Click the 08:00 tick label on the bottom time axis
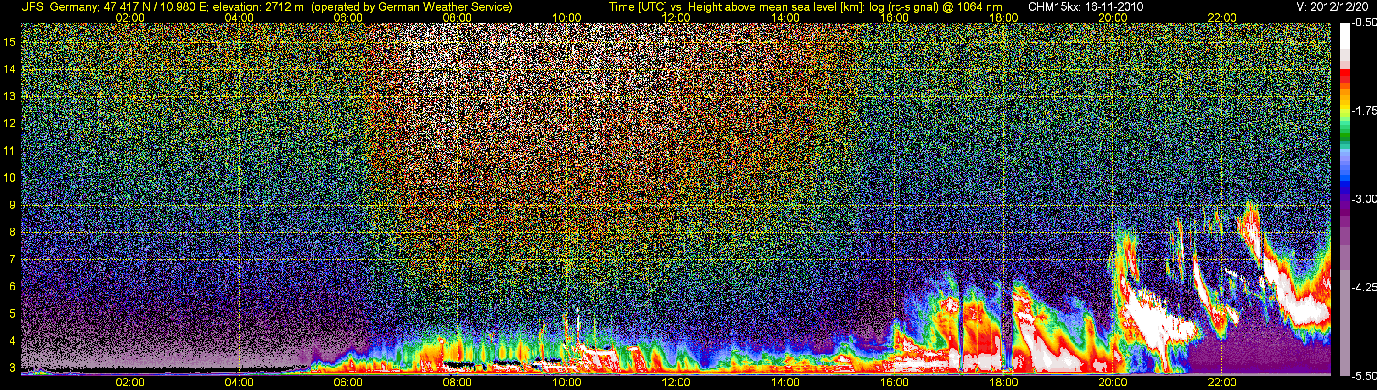Viewport: 1377px width, 390px height. pyautogui.click(x=458, y=383)
